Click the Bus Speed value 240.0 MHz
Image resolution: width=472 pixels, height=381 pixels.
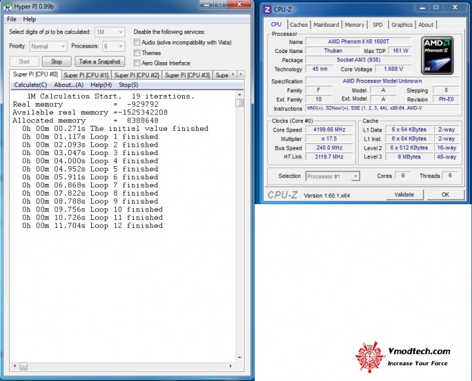[329, 148]
